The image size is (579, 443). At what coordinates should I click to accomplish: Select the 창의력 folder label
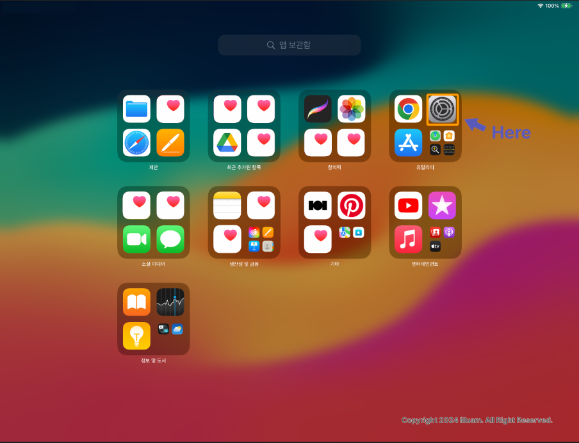334,167
